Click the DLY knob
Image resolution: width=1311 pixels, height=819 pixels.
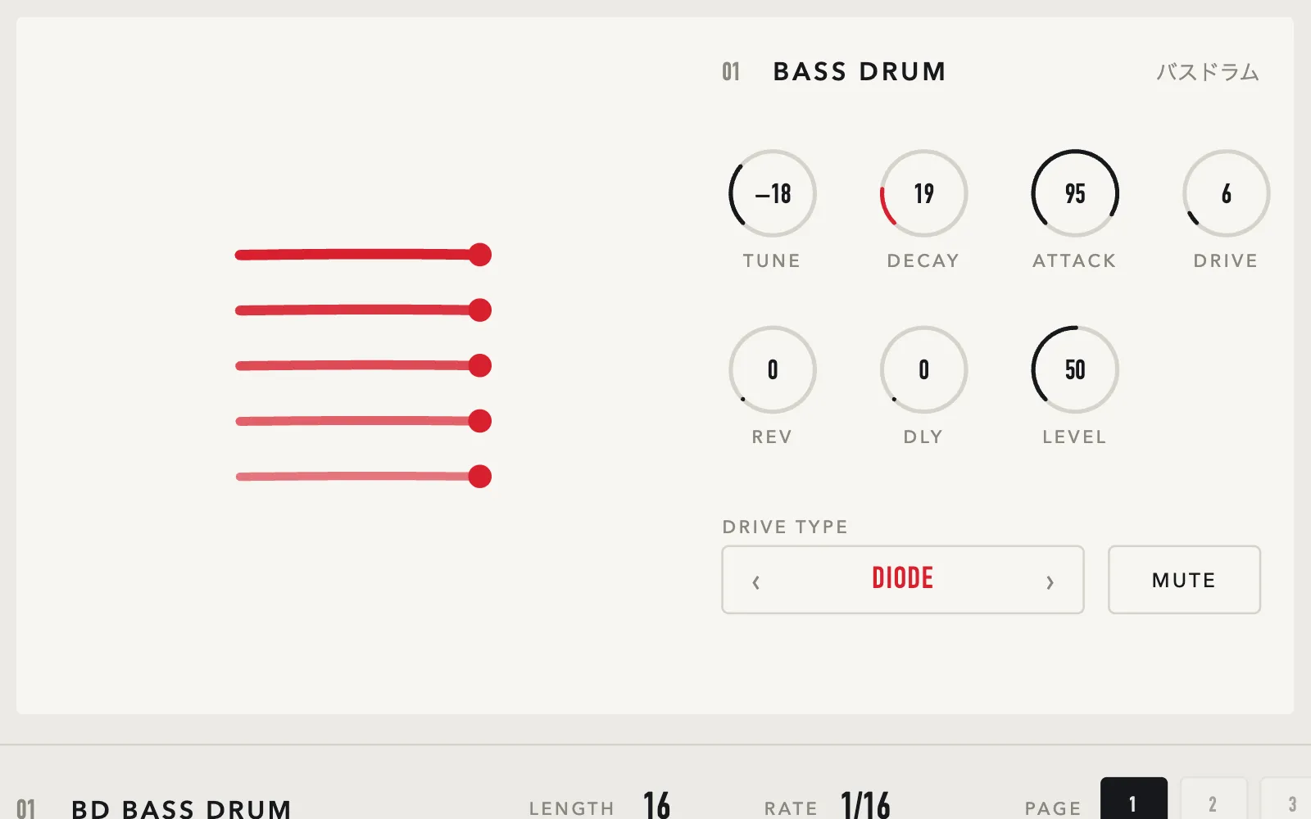pyautogui.click(x=923, y=369)
